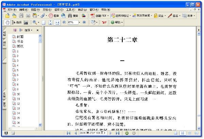Click the paperclip attach file icon

point(43,16)
